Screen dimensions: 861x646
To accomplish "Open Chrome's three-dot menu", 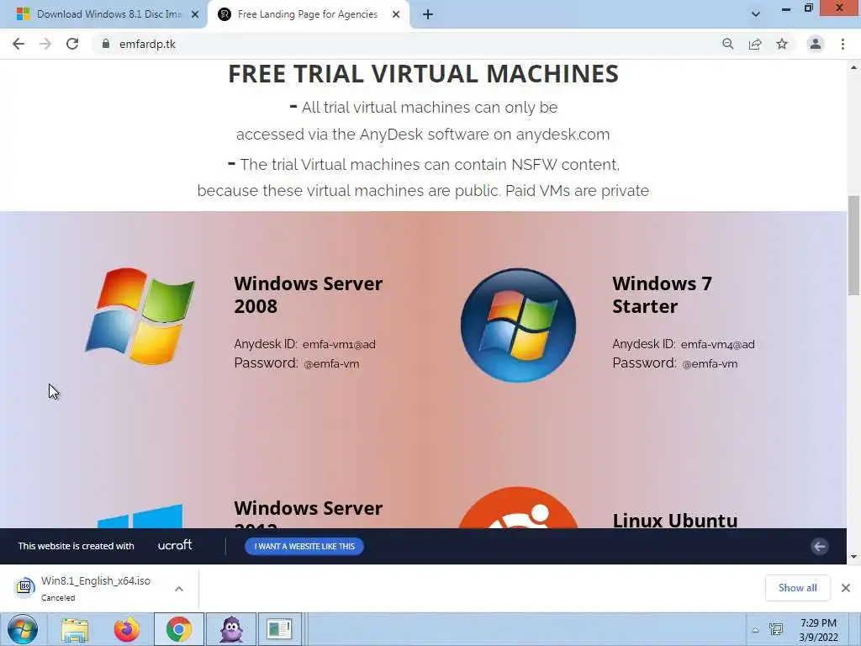I will pyautogui.click(x=843, y=44).
